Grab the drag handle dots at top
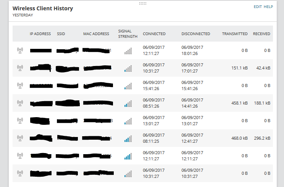Screen dimensions: 284x187 (x=143, y=3)
